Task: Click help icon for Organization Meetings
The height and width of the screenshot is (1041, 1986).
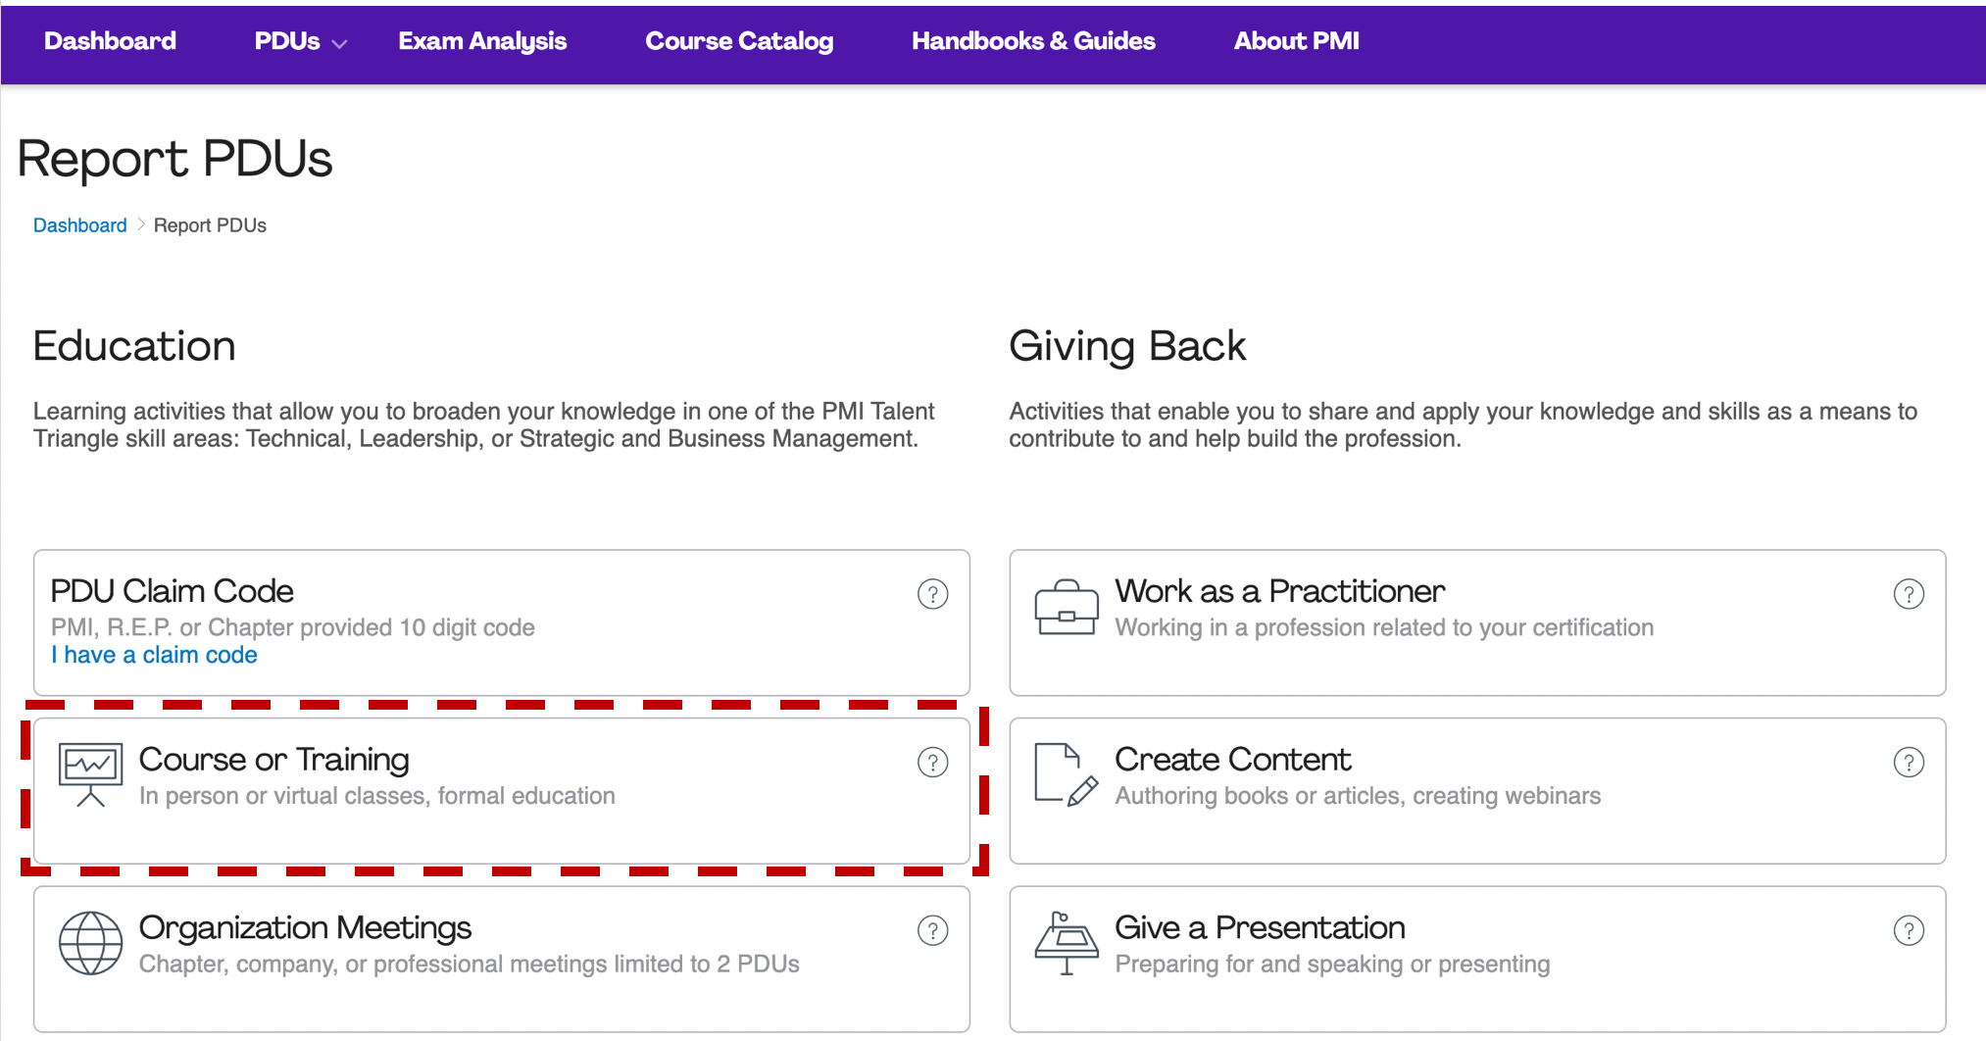Action: (932, 930)
